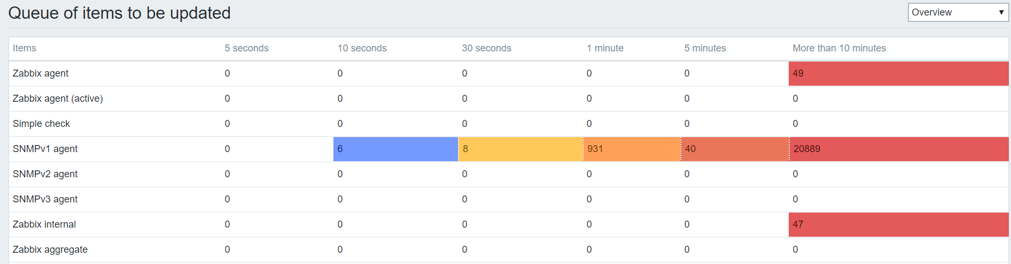Select the Zabbix aggregate row label

click(x=50, y=250)
